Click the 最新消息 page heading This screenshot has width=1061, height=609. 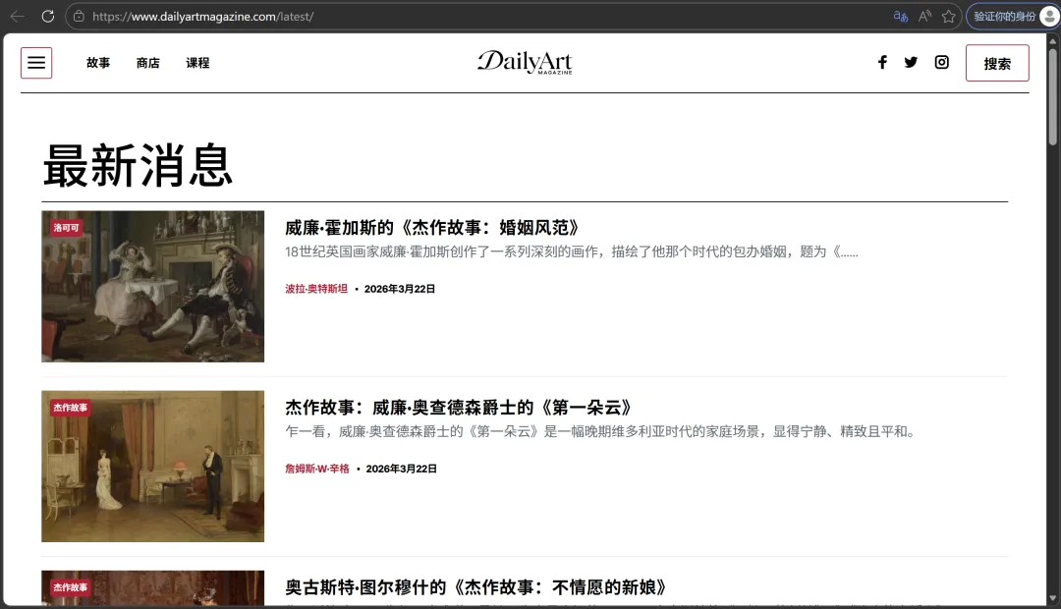tap(139, 165)
